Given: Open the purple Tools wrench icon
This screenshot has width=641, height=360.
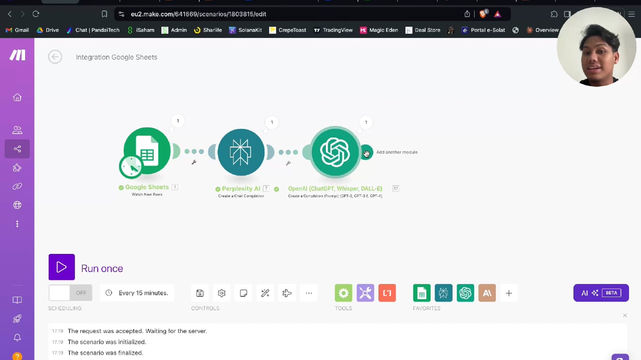Looking at the screenshot, I should click(366, 293).
